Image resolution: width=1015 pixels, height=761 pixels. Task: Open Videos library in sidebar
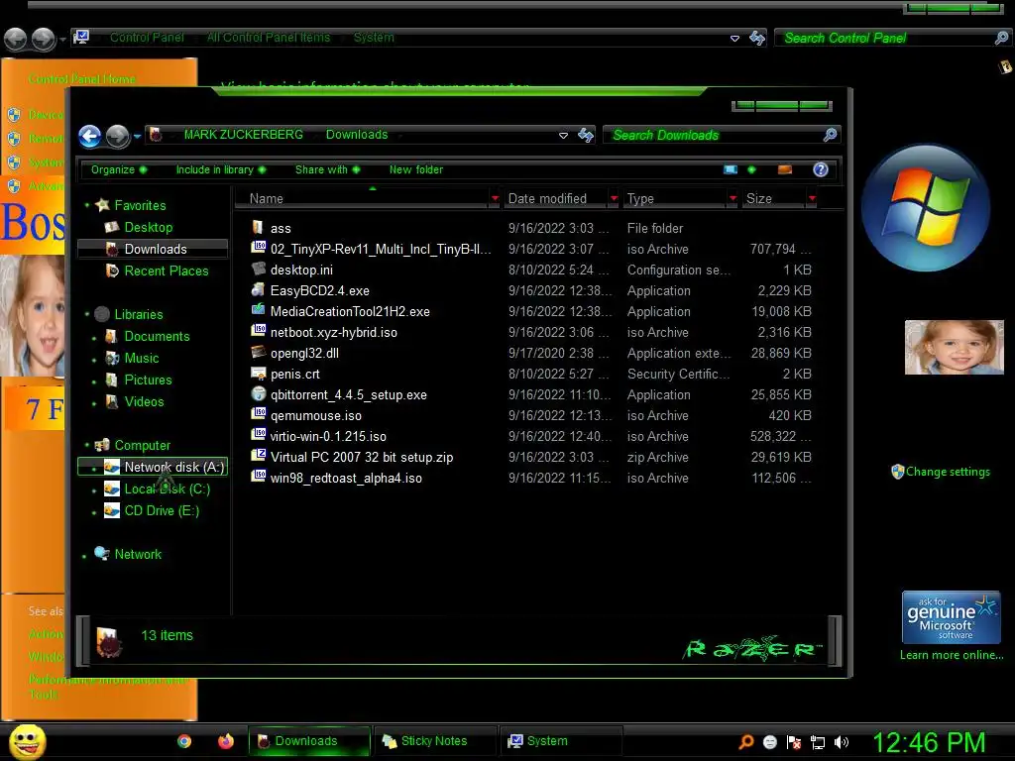pos(144,402)
